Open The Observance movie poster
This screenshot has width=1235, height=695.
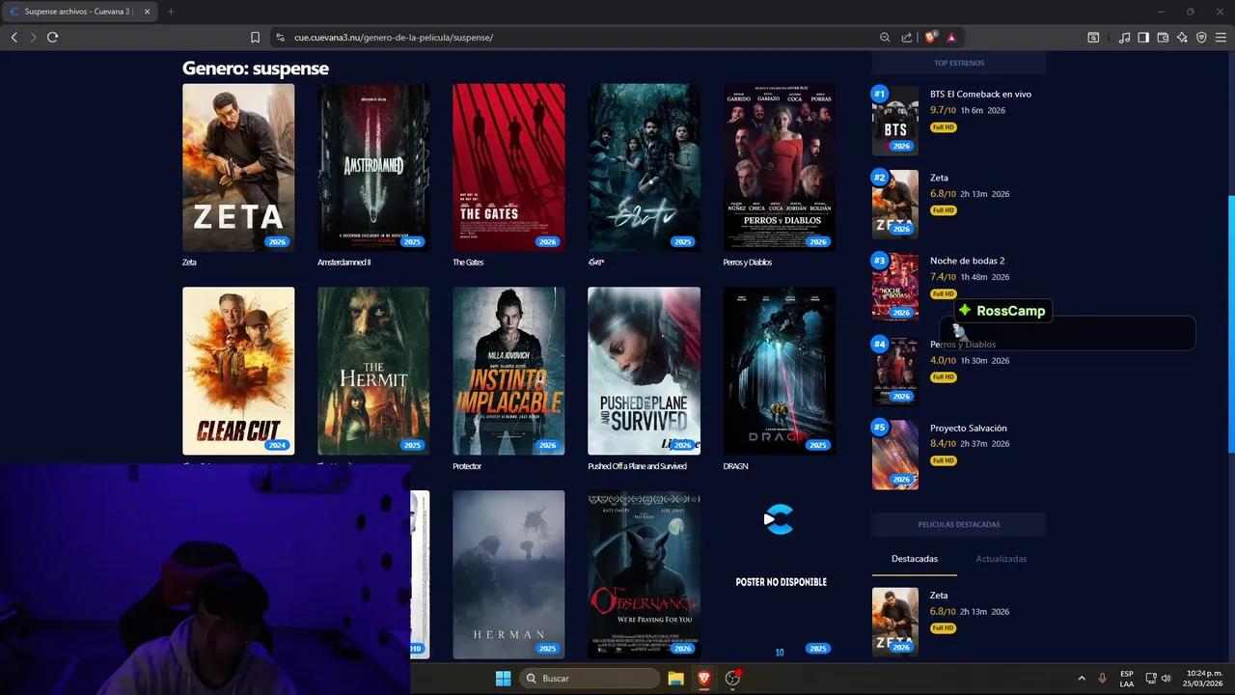point(644,574)
